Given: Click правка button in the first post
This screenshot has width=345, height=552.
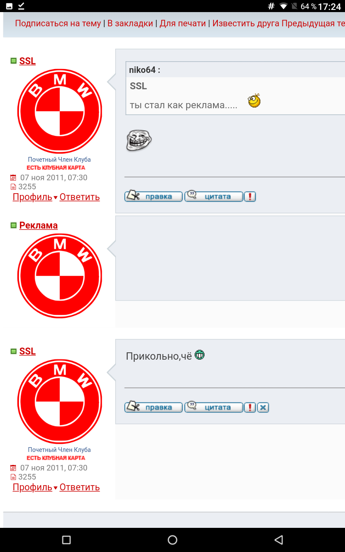Looking at the screenshot, I should pos(154,196).
